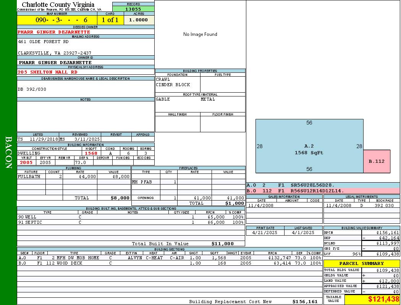Viewport: 401px width, 305px height.
Task: Click the 91 SEPTIC built-in row
Action: point(131,222)
